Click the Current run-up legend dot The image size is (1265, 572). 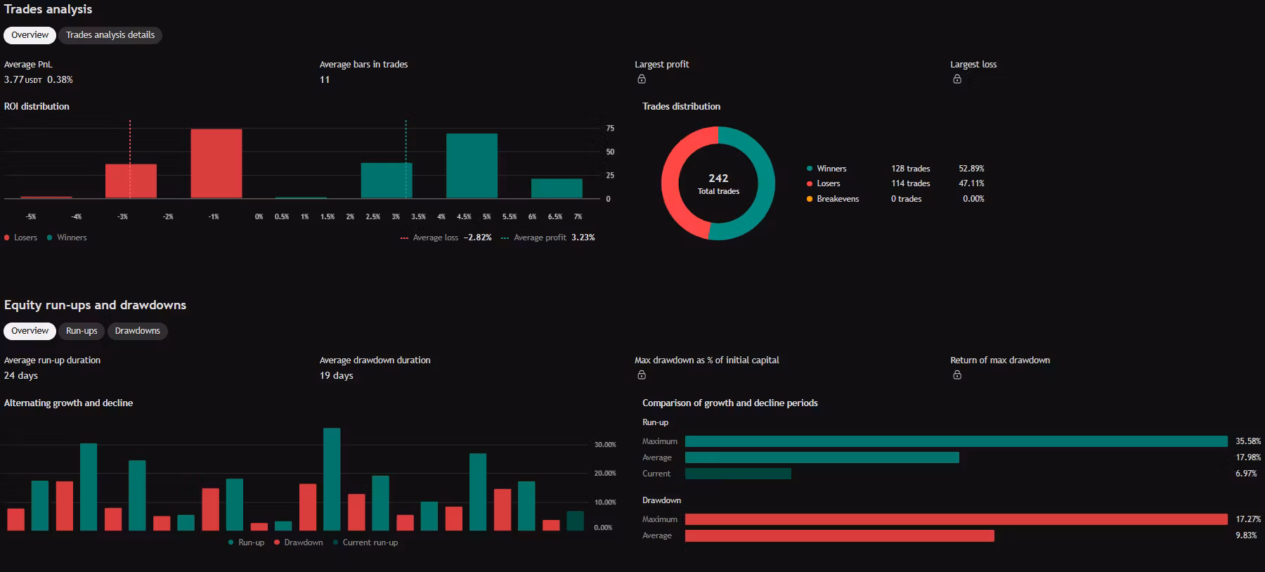336,542
